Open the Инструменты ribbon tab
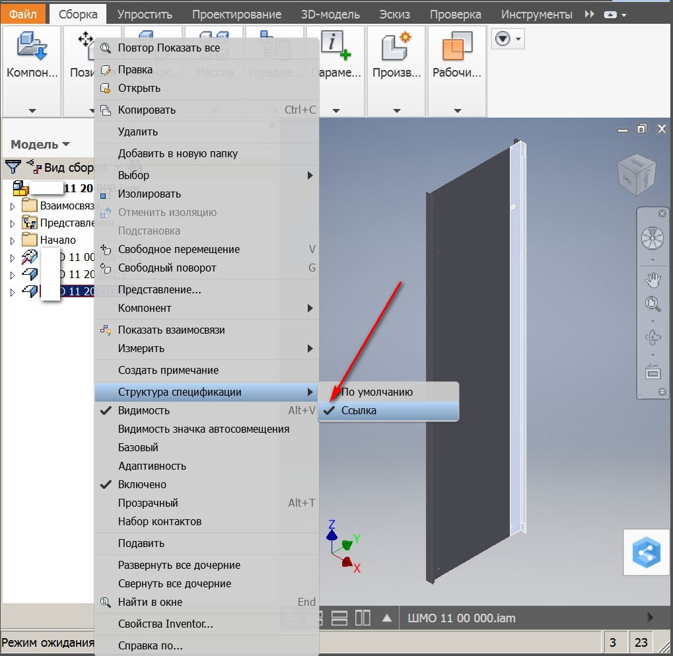The width and height of the screenshot is (673, 656). pyautogui.click(x=536, y=14)
